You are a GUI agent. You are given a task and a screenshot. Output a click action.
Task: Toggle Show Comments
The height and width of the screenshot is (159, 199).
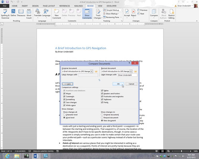(87, 14)
